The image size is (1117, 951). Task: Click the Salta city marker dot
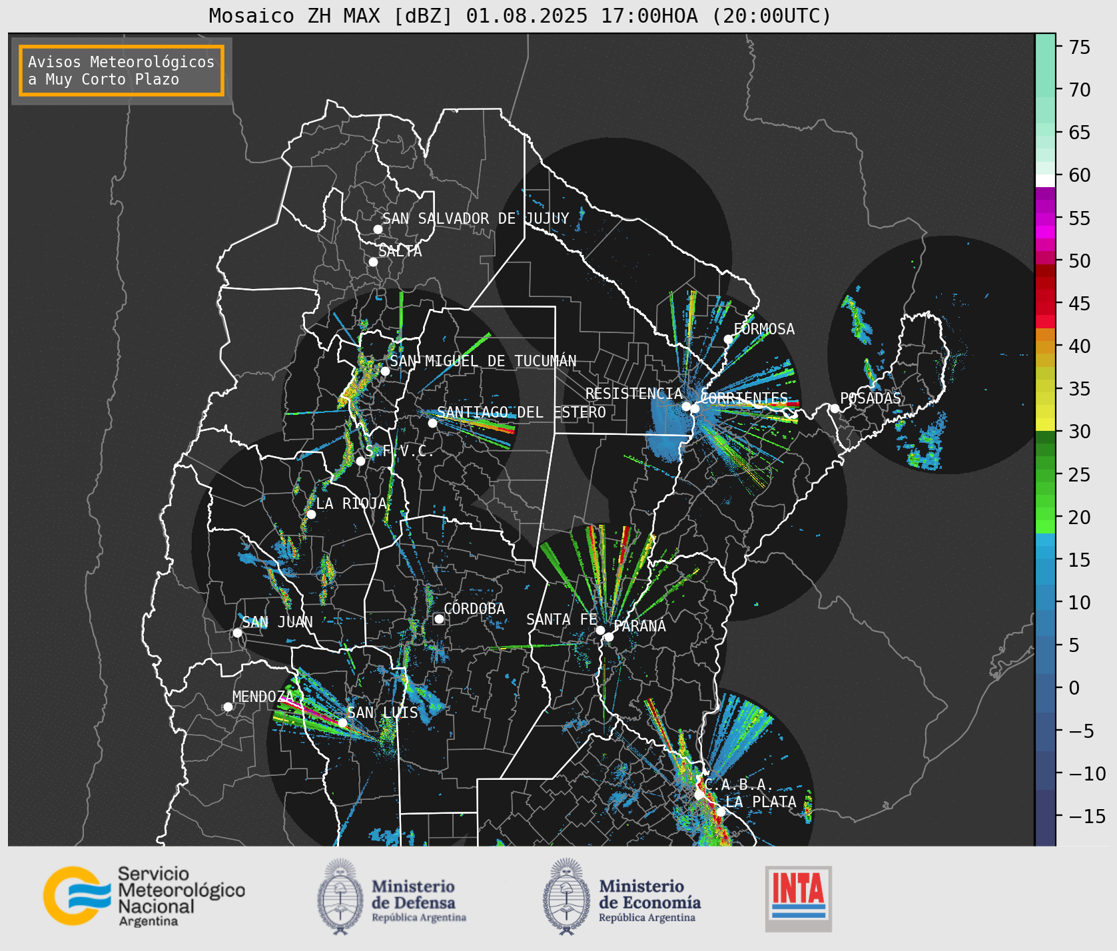374,262
